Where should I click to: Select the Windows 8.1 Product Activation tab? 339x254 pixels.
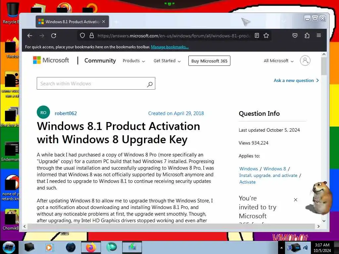[73, 21]
